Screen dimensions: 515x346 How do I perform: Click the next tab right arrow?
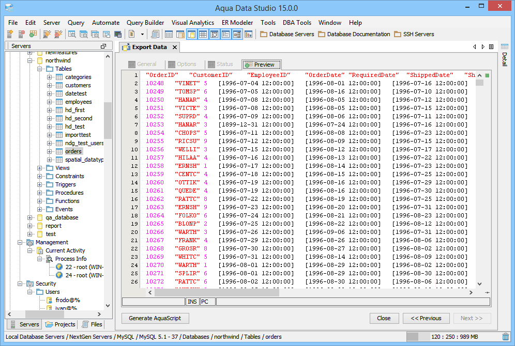483,47
